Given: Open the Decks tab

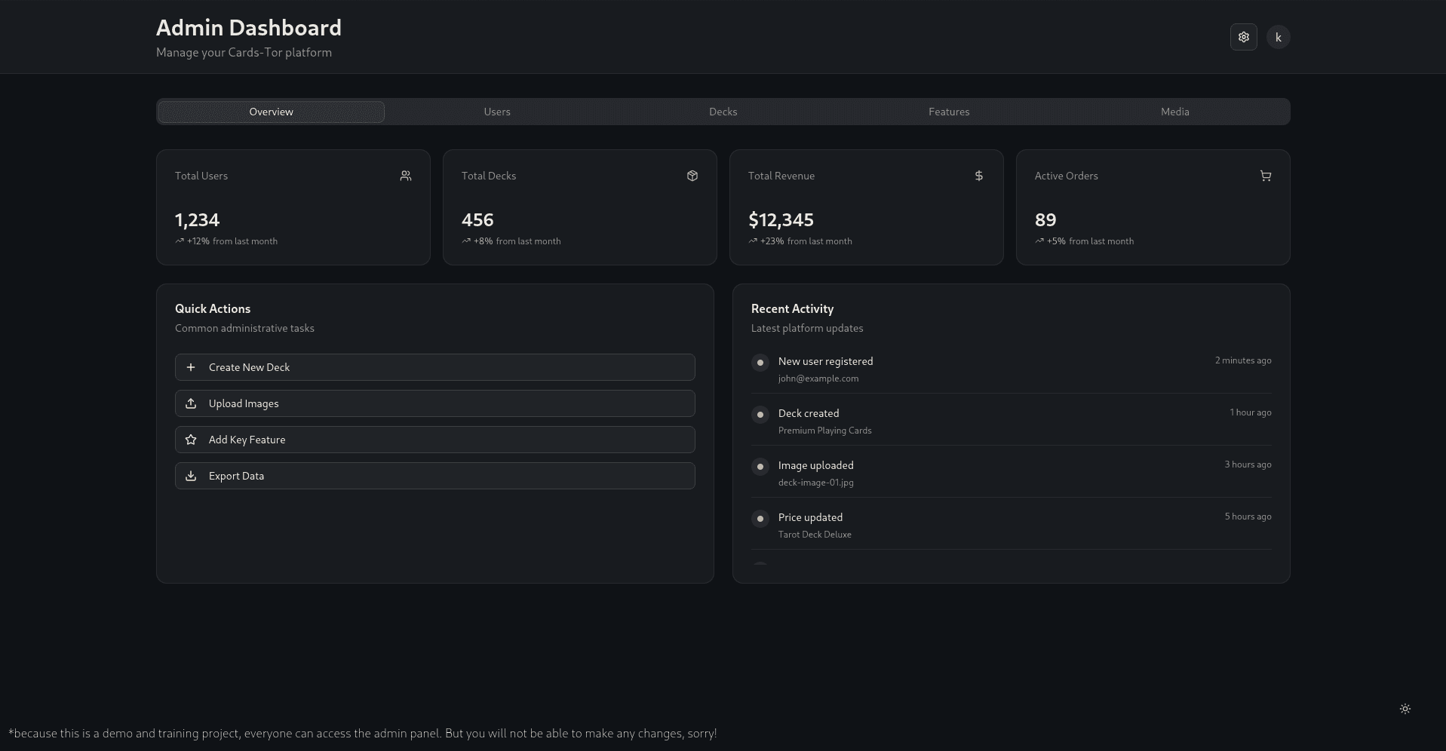Looking at the screenshot, I should pos(723,112).
